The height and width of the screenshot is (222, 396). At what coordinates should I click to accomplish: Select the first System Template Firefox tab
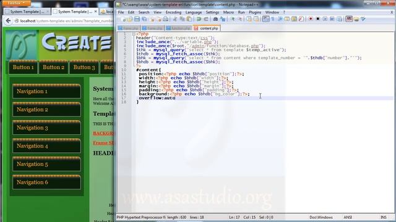click(27, 12)
